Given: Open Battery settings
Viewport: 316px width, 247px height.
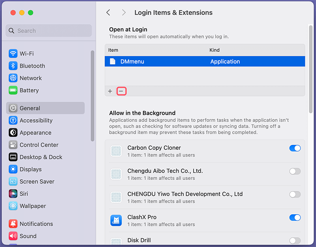Looking at the screenshot, I should pos(13,90).
